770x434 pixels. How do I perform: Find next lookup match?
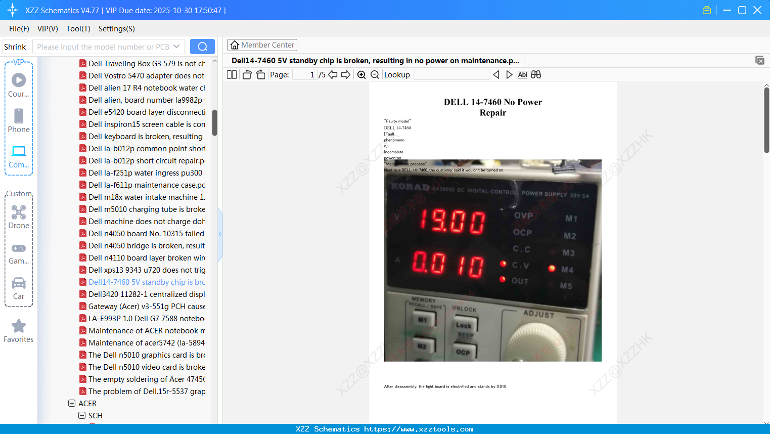click(x=509, y=74)
